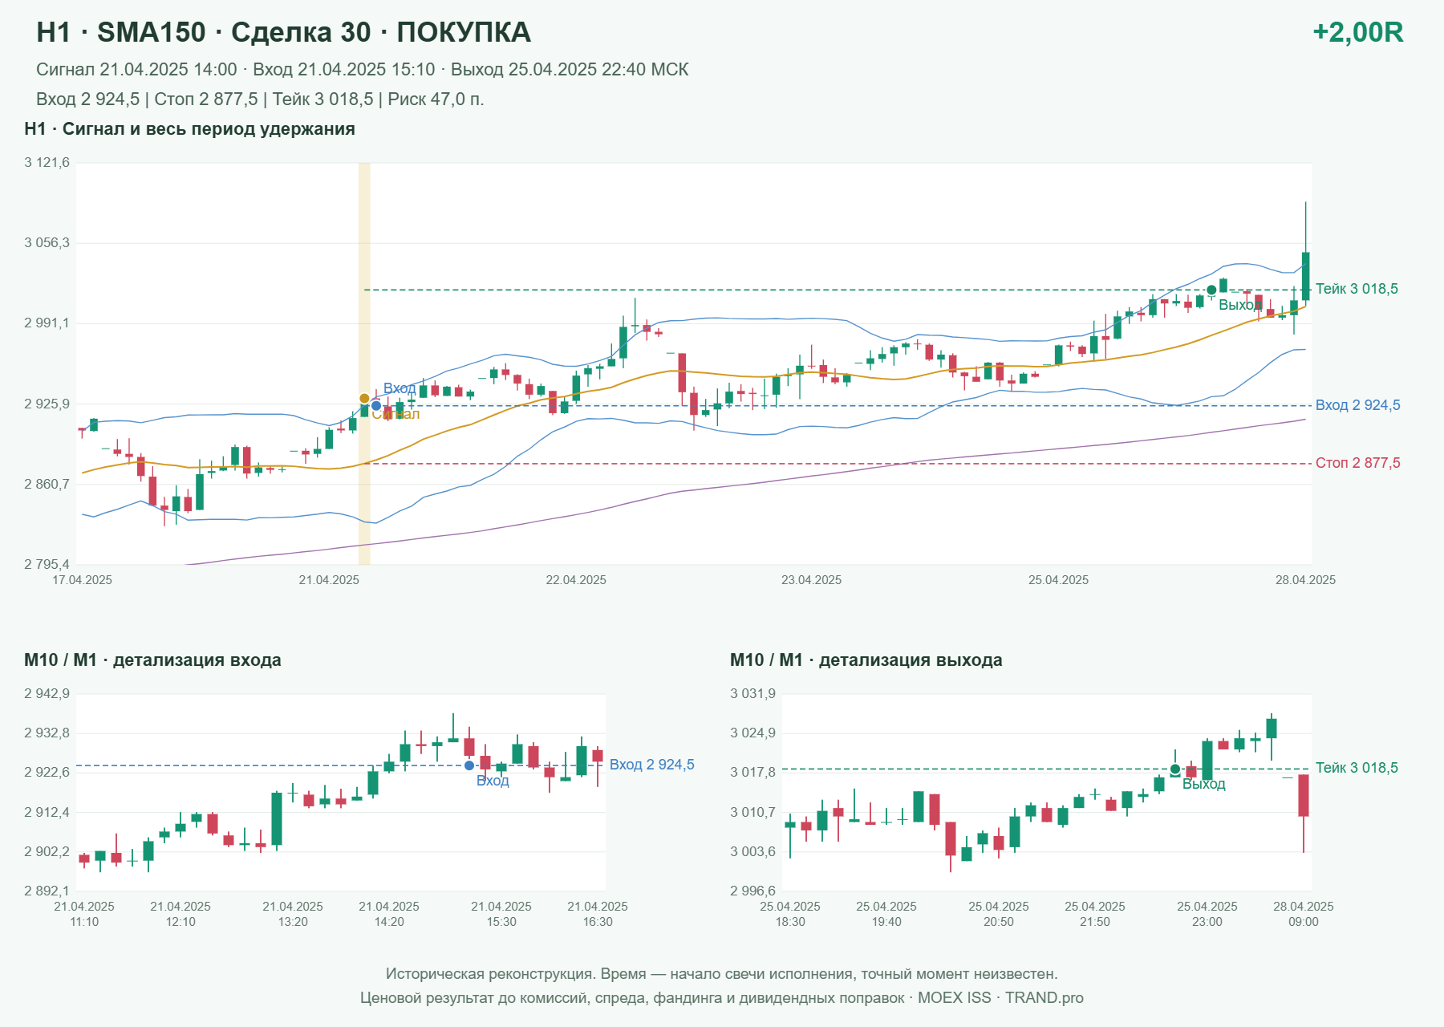Click the 23.04.2025 date on the H1 axis

[812, 580]
